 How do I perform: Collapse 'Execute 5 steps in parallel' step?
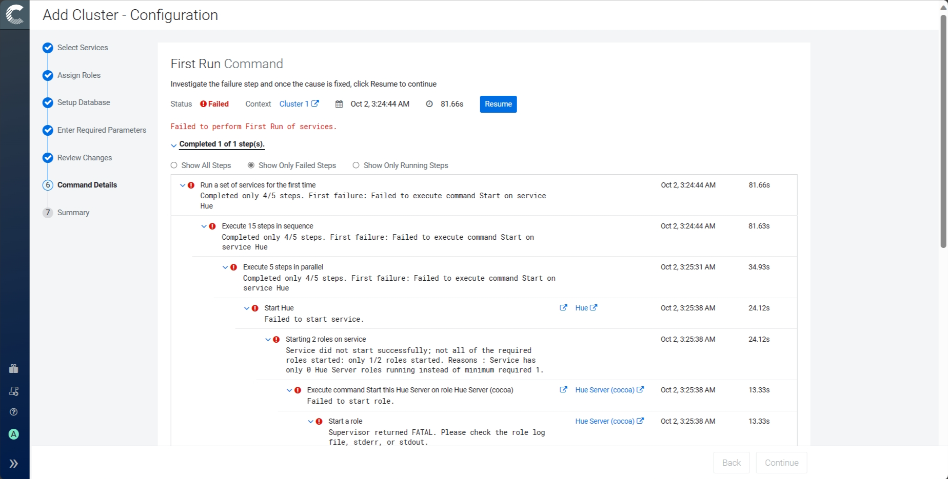click(225, 267)
